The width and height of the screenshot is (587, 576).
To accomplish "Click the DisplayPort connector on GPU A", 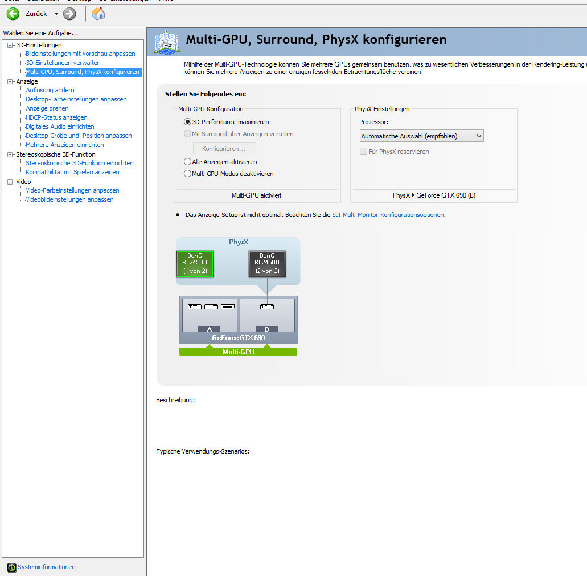I will click(x=228, y=307).
